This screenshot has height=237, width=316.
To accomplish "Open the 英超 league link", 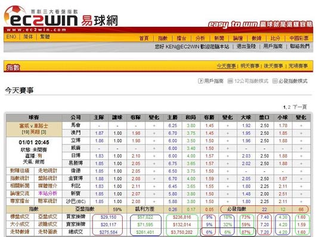I will [x=35, y=133].
